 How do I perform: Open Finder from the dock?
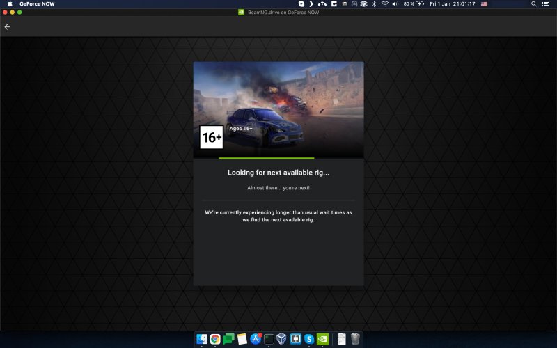tap(202, 339)
